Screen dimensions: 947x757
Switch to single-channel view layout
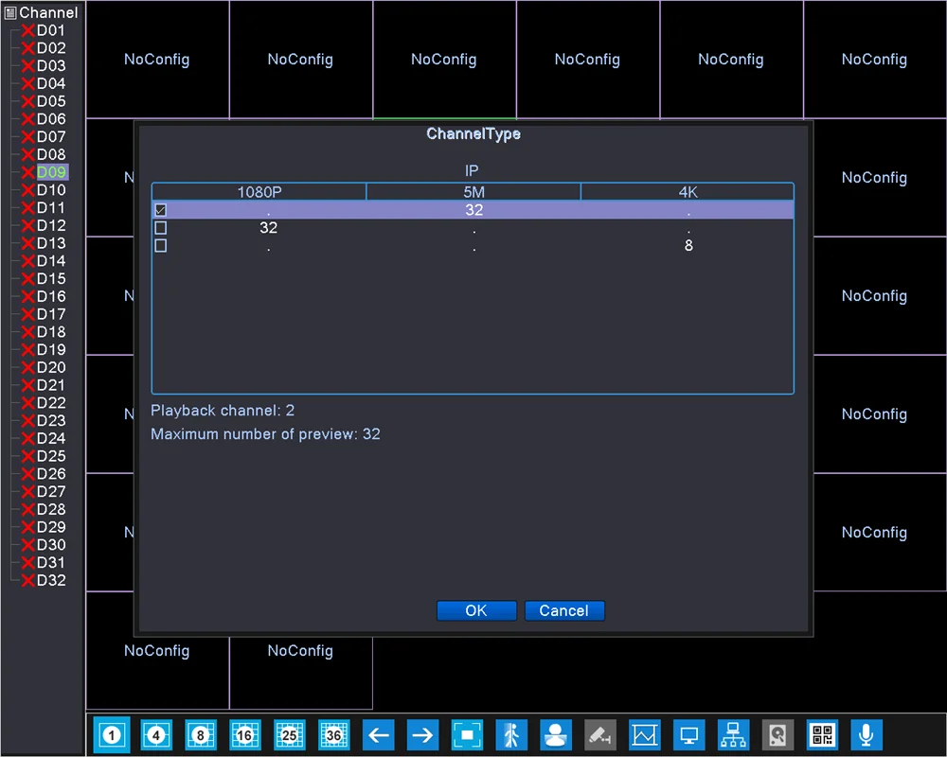[x=112, y=734]
